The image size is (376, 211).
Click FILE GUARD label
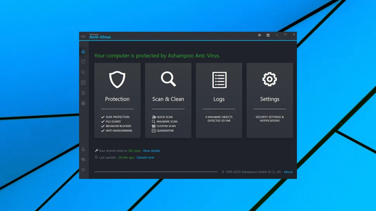(113, 122)
